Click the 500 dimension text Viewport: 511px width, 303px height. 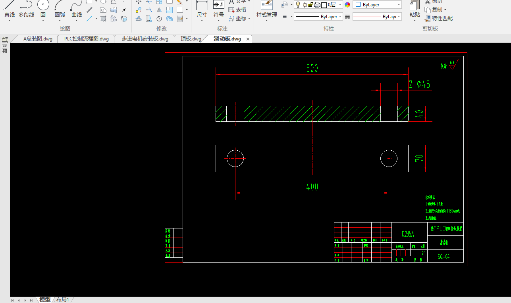312,68
